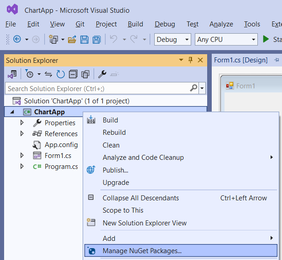Refresh the Solution Explorer
This screenshot has width=282, height=260.
60,74
